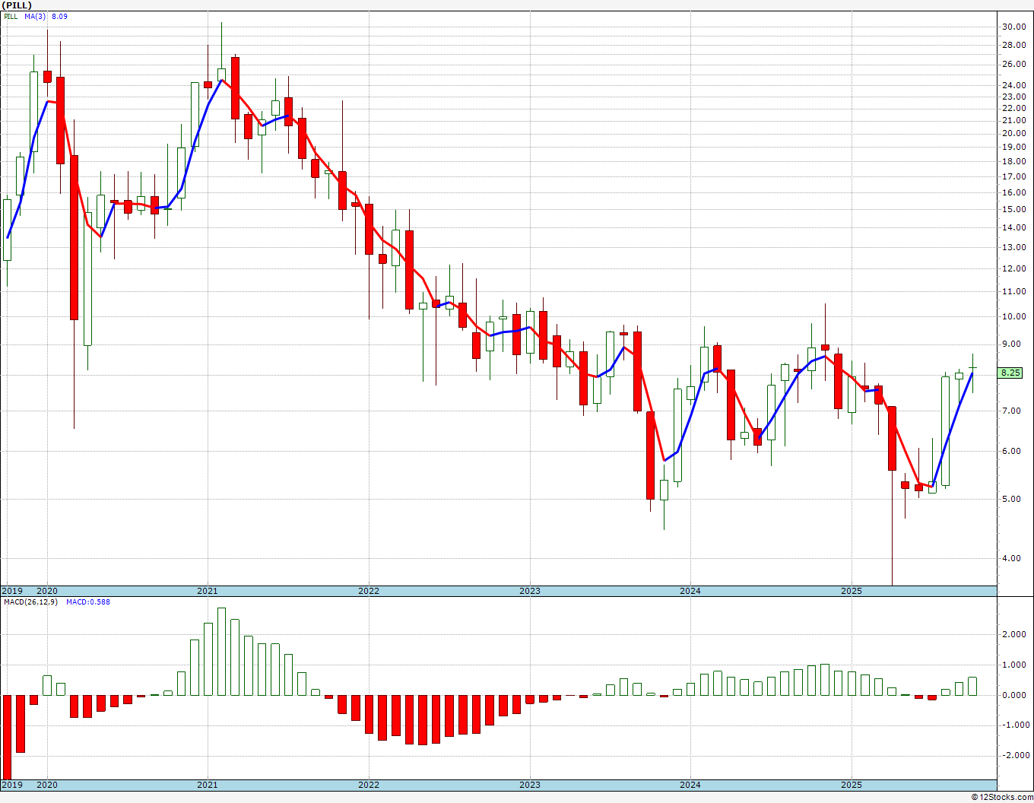Click 2023 on the MACD panel time axis
This screenshot has width=1034, height=803.
pyautogui.click(x=530, y=785)
